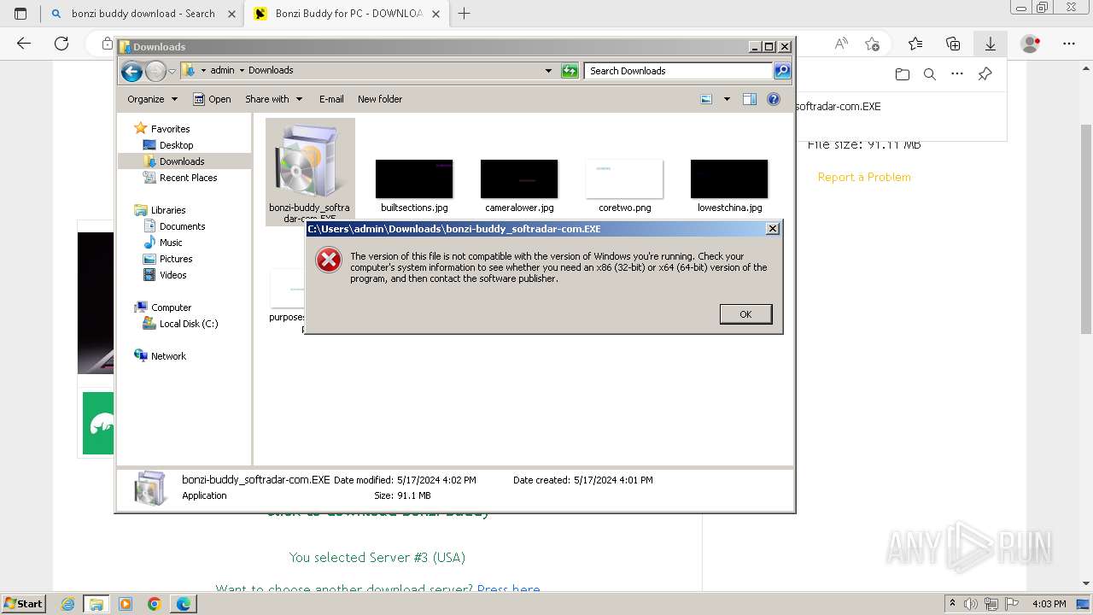The image size is (1093, 615).
Task: Close the bonzi-buddy error dialog with X
Action: [x=772, y=229]
